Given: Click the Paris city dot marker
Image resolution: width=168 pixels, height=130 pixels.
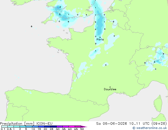Looking at the screenshot, I should point(100,37).
